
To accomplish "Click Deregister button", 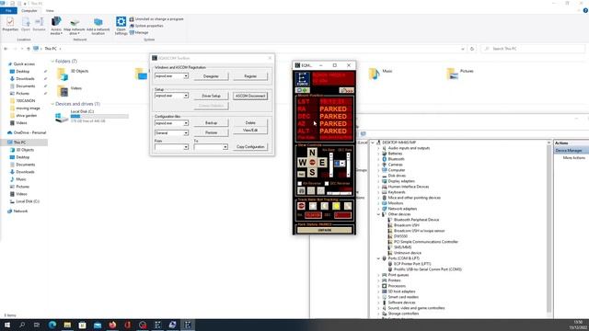I will click(x=211, y=76).
